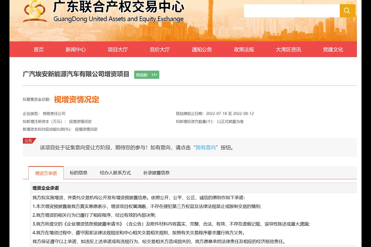Open the 党建文化 navigation item
The width and height of the screenshot is (371, 247).
(x=333, y=49)
